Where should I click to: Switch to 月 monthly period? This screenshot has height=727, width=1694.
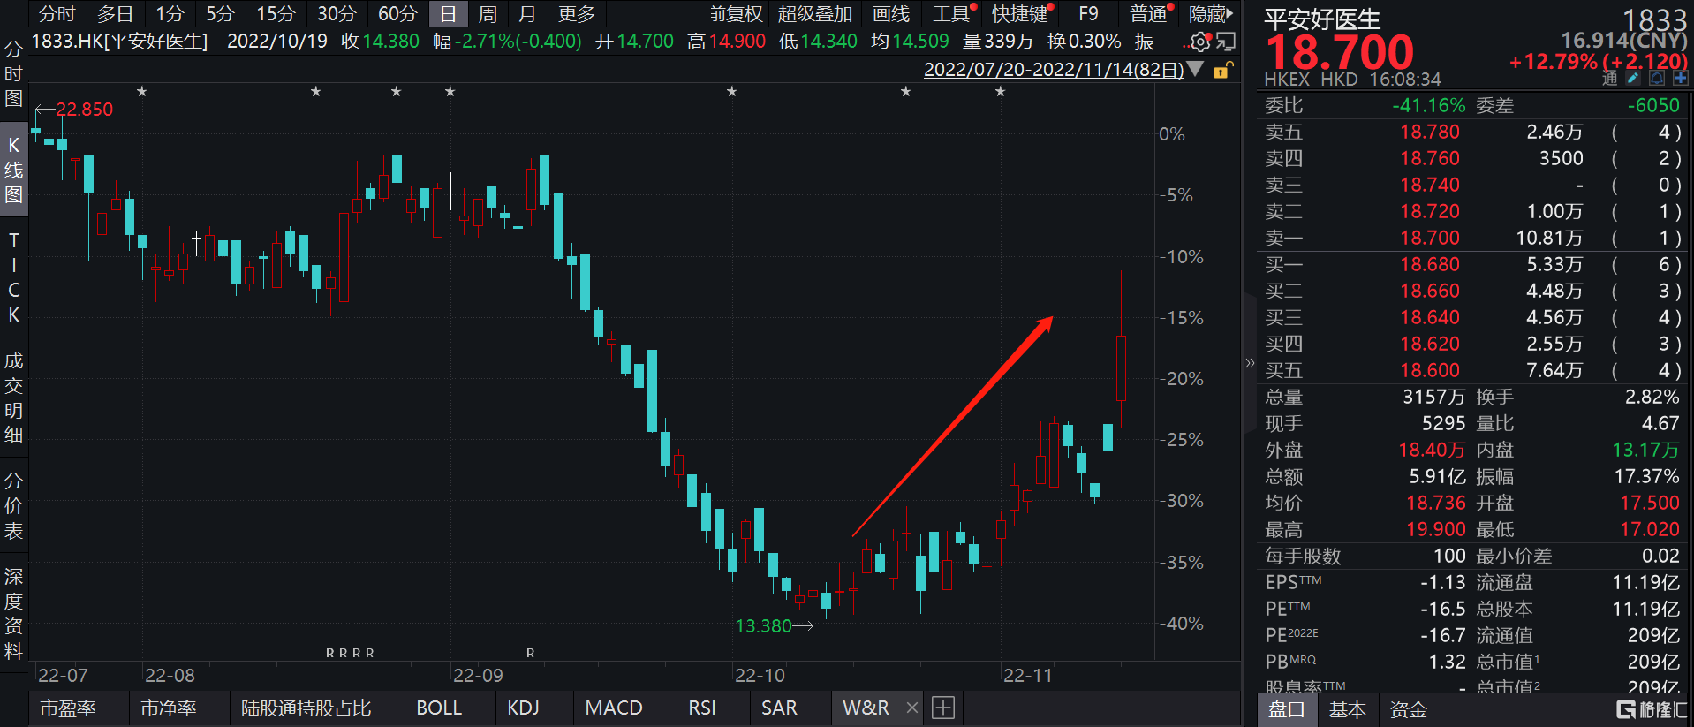coord(527,14)
